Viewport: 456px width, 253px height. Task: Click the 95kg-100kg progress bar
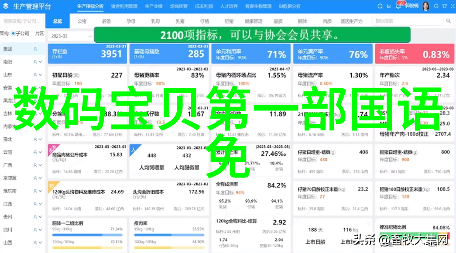point(87,234)
